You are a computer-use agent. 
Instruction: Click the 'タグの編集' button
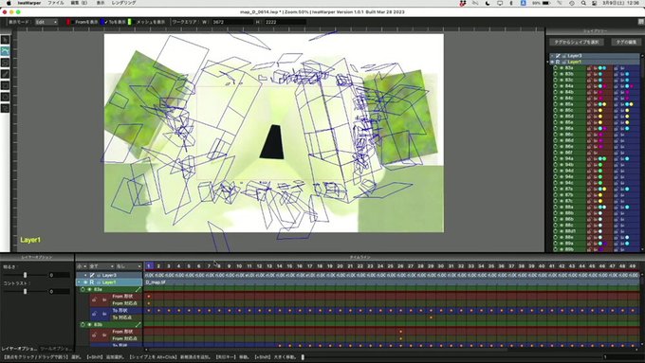pyautogui.click(x=626, y=42)
